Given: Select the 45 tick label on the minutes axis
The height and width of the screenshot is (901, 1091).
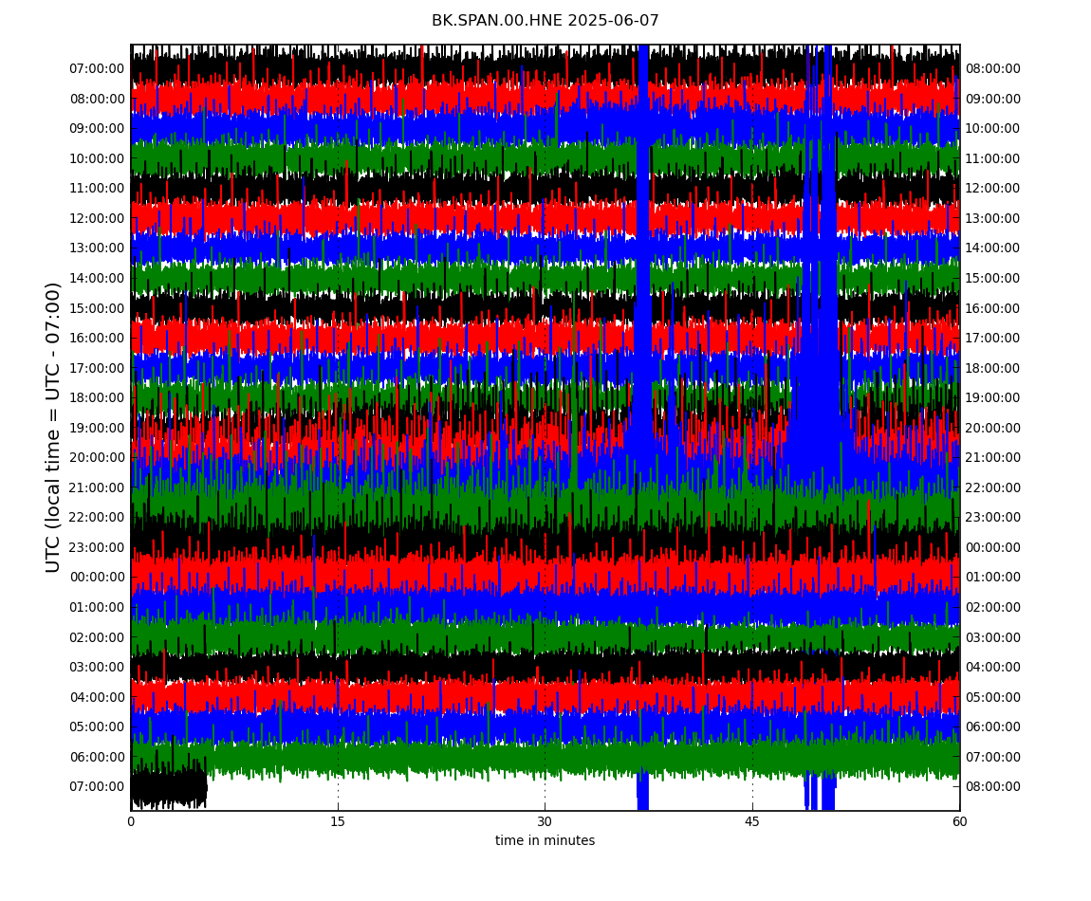Looking at the screenshot, I should [752, 821].
